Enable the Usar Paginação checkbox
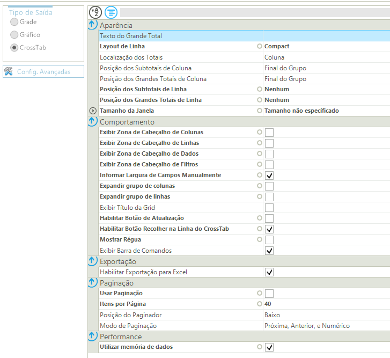 click(269, 294)
